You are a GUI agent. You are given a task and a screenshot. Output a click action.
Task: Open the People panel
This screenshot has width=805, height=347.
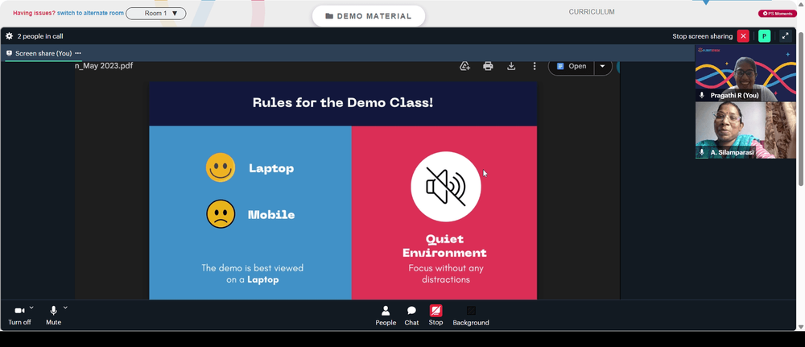pos(386,316)
